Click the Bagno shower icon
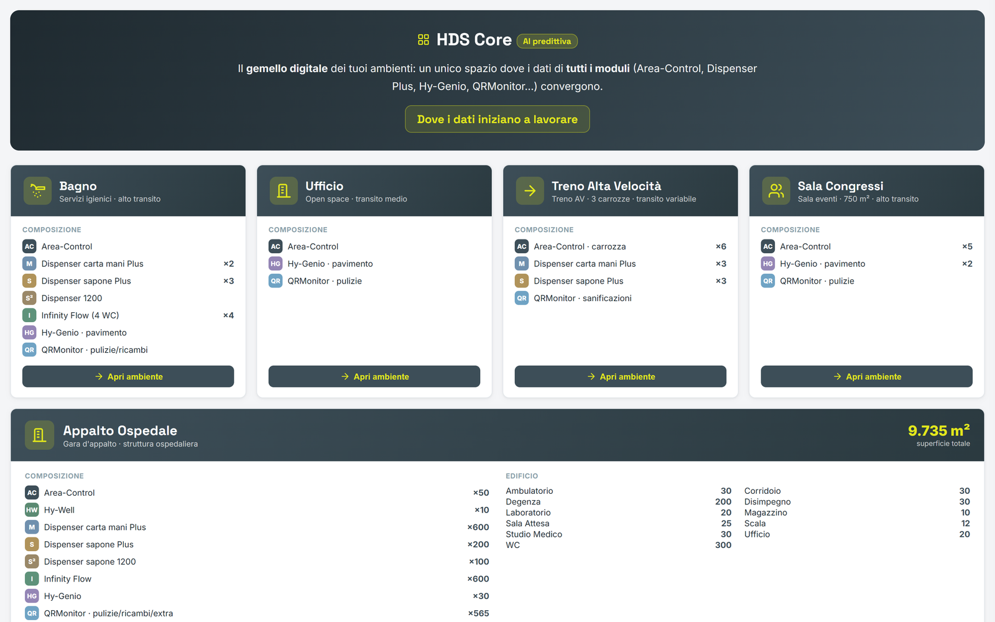995x622 pixels. 37,190
